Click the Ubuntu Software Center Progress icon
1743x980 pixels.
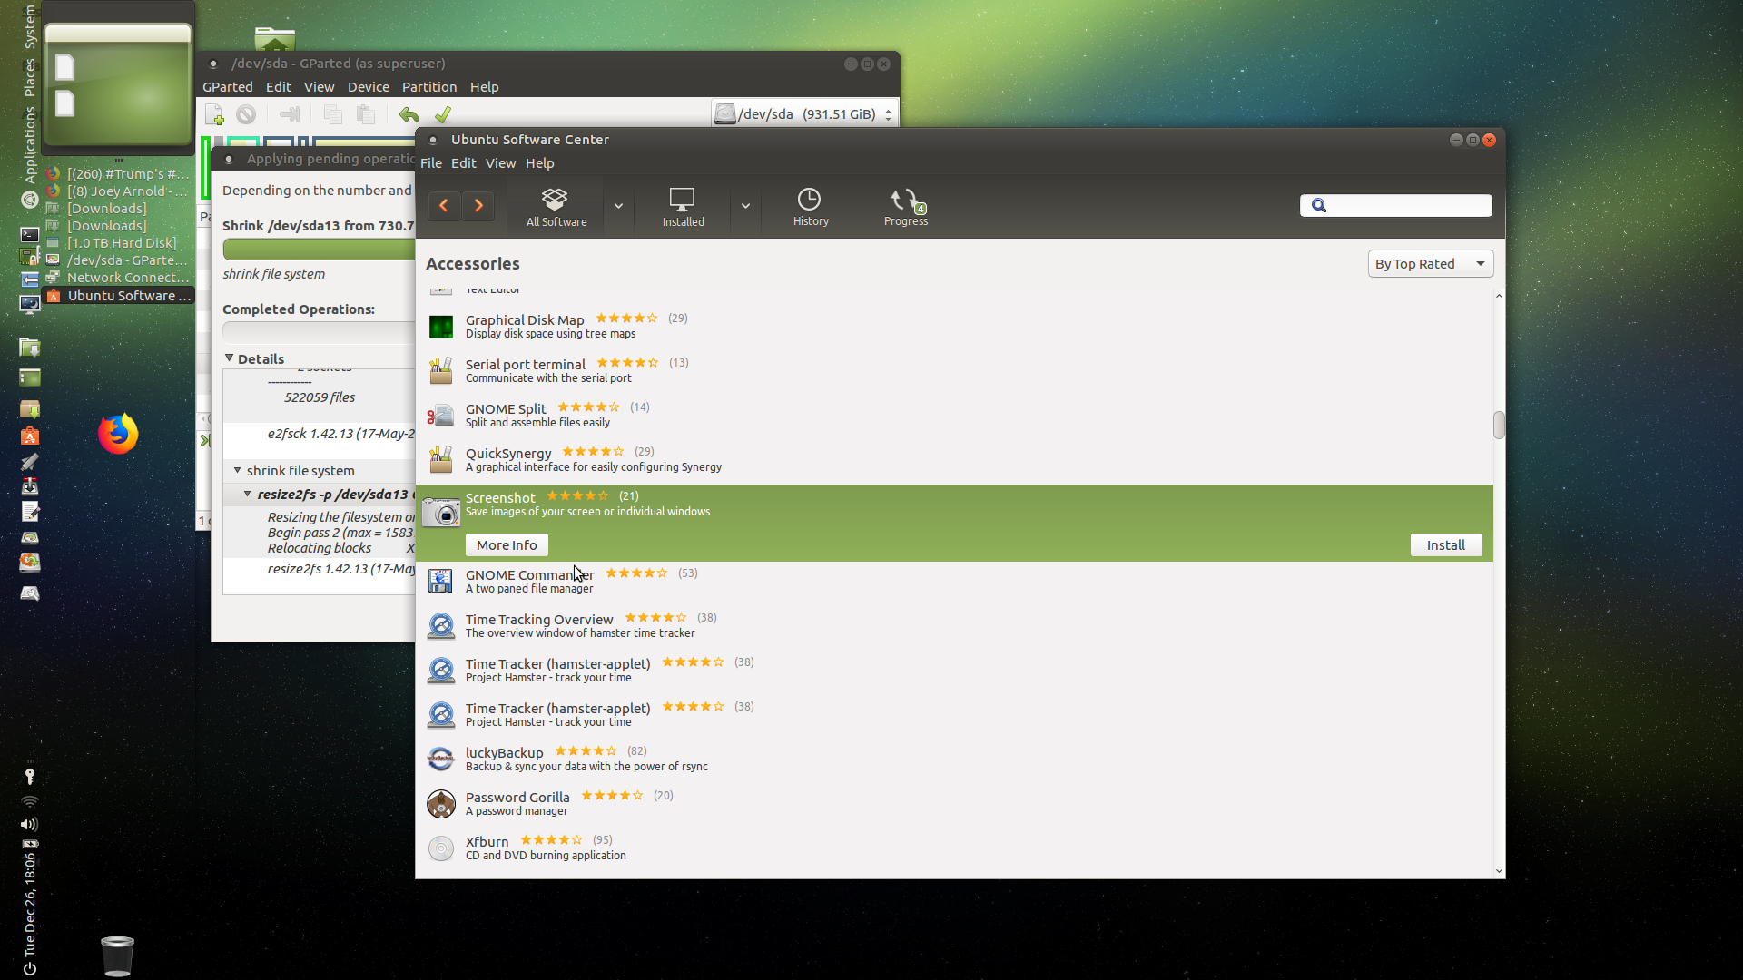pyautogui.click(x=905, y=204)
